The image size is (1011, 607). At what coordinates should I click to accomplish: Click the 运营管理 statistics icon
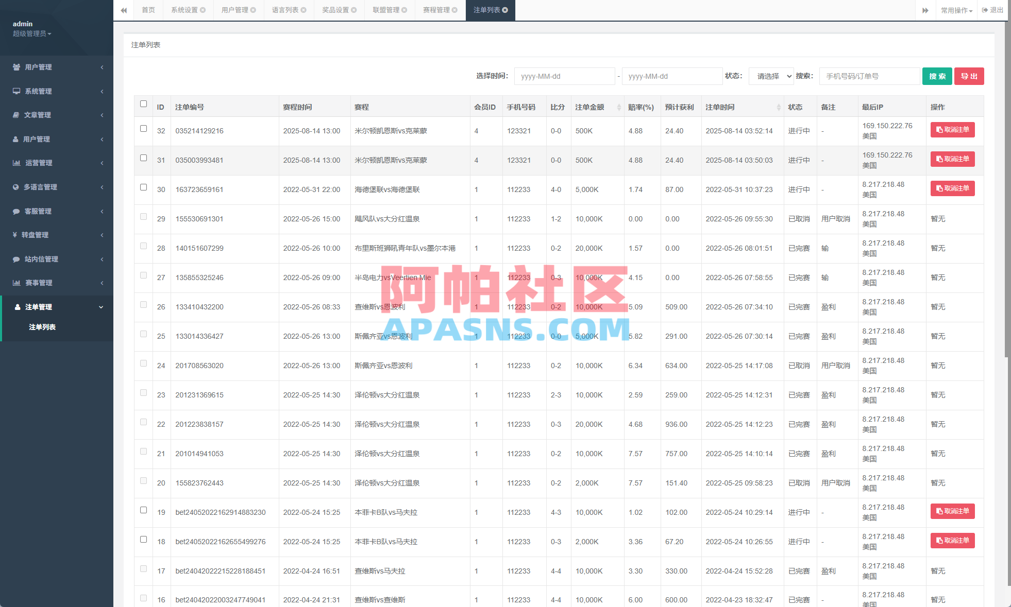click(x=16, y=163)
